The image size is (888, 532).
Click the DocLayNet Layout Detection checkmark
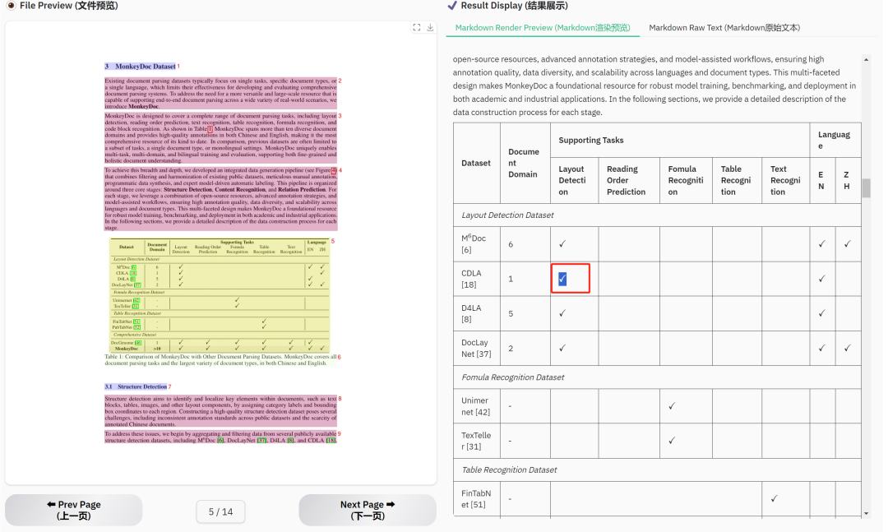coord(562,348)
